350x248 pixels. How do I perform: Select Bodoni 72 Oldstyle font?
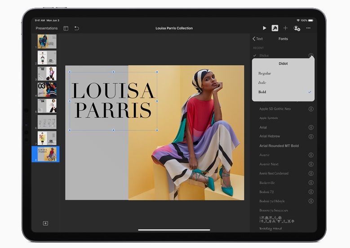coord(272,201)
